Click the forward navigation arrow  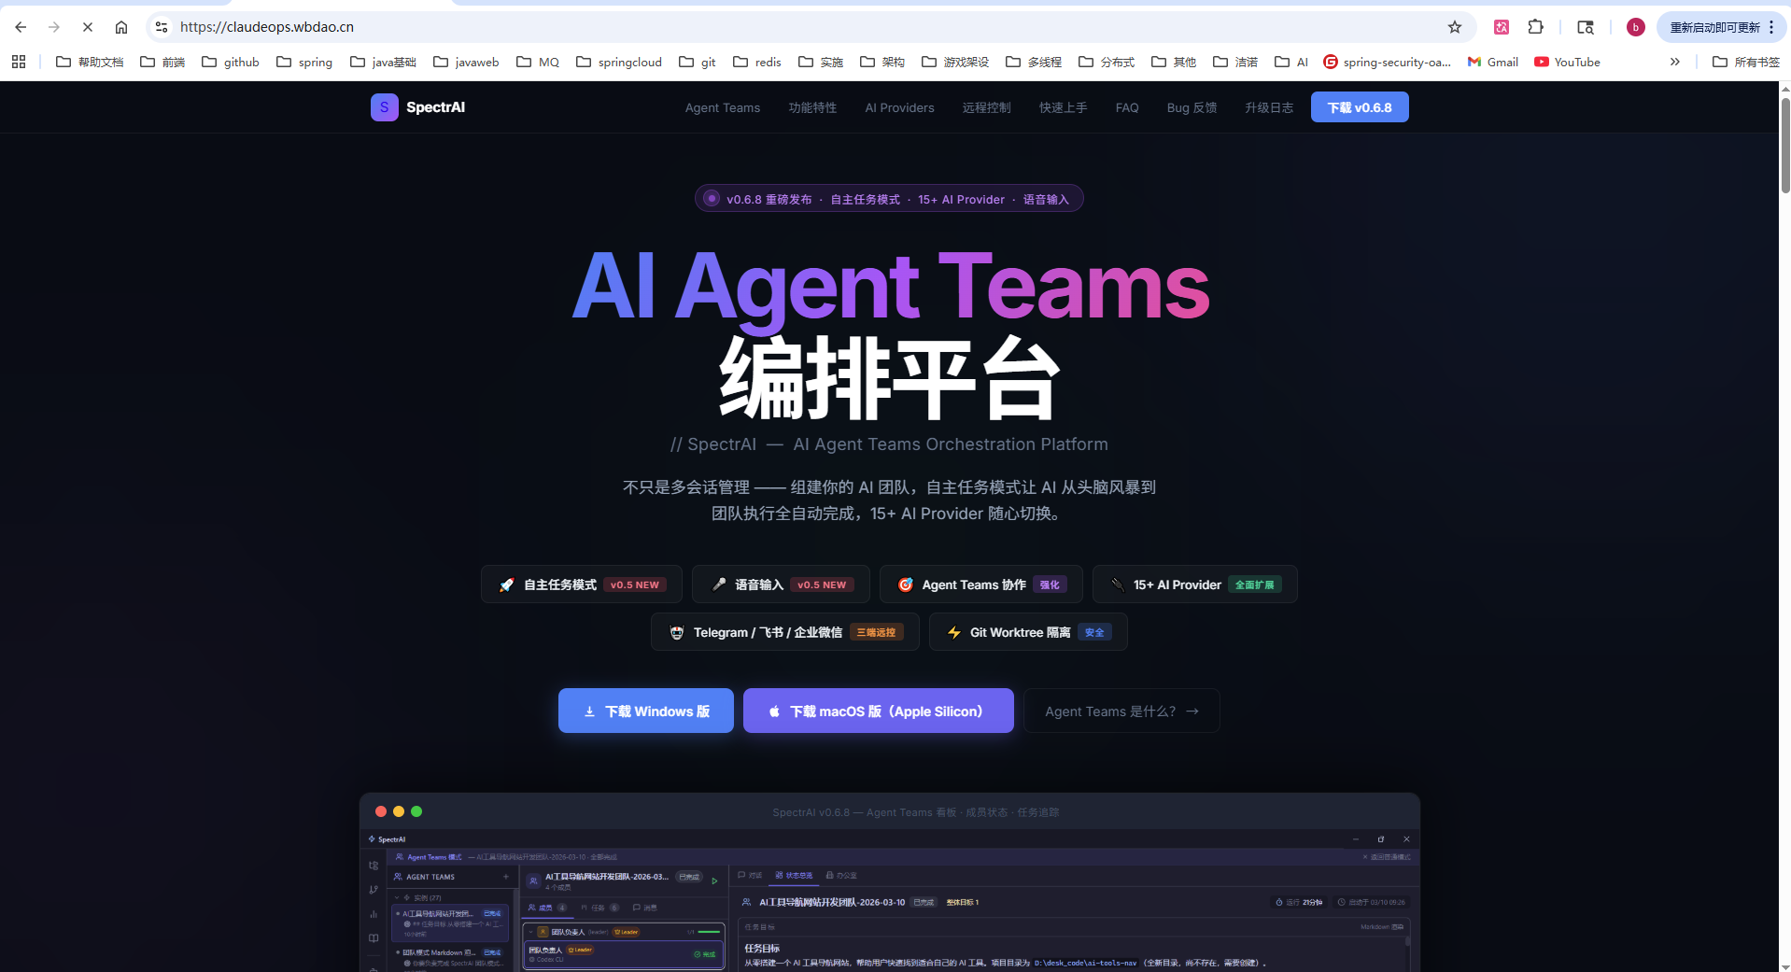[x=54, y=27]
